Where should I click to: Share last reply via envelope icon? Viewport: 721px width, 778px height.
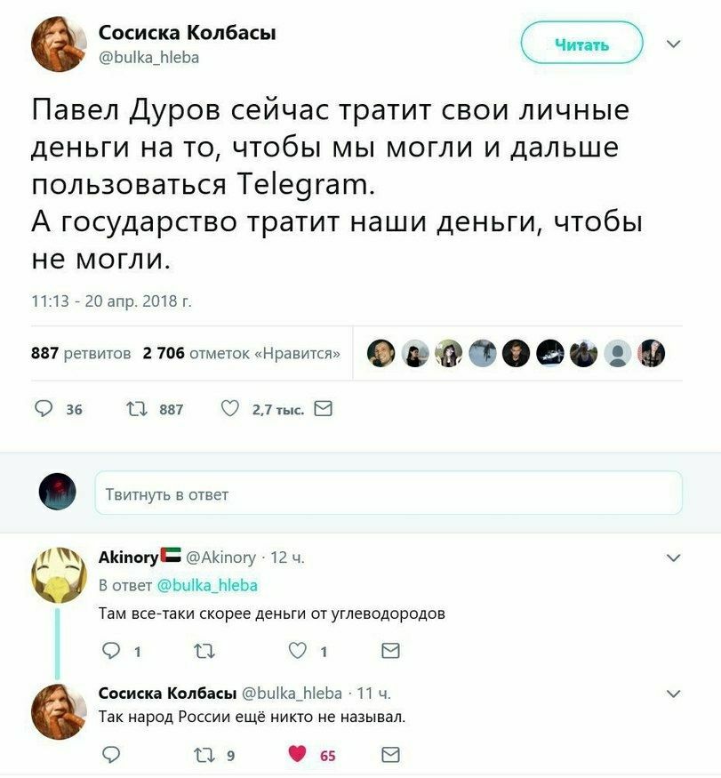[390, 755]
